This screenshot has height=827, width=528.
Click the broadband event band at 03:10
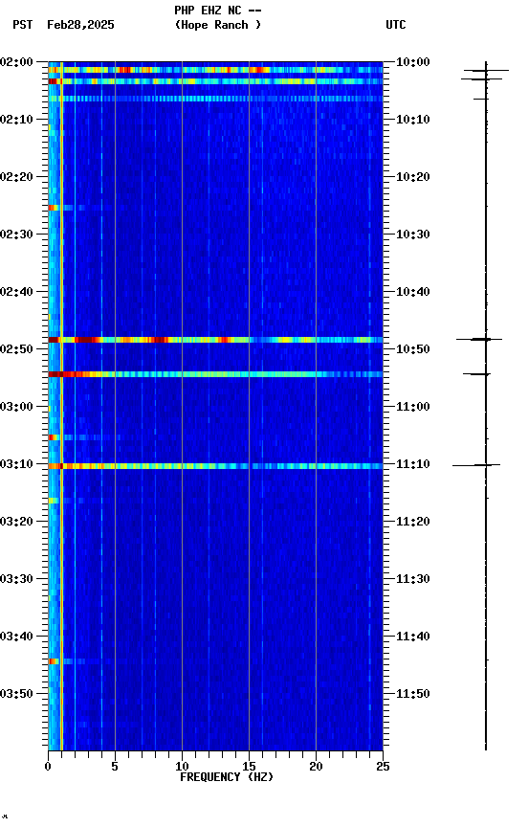point(215,466)
